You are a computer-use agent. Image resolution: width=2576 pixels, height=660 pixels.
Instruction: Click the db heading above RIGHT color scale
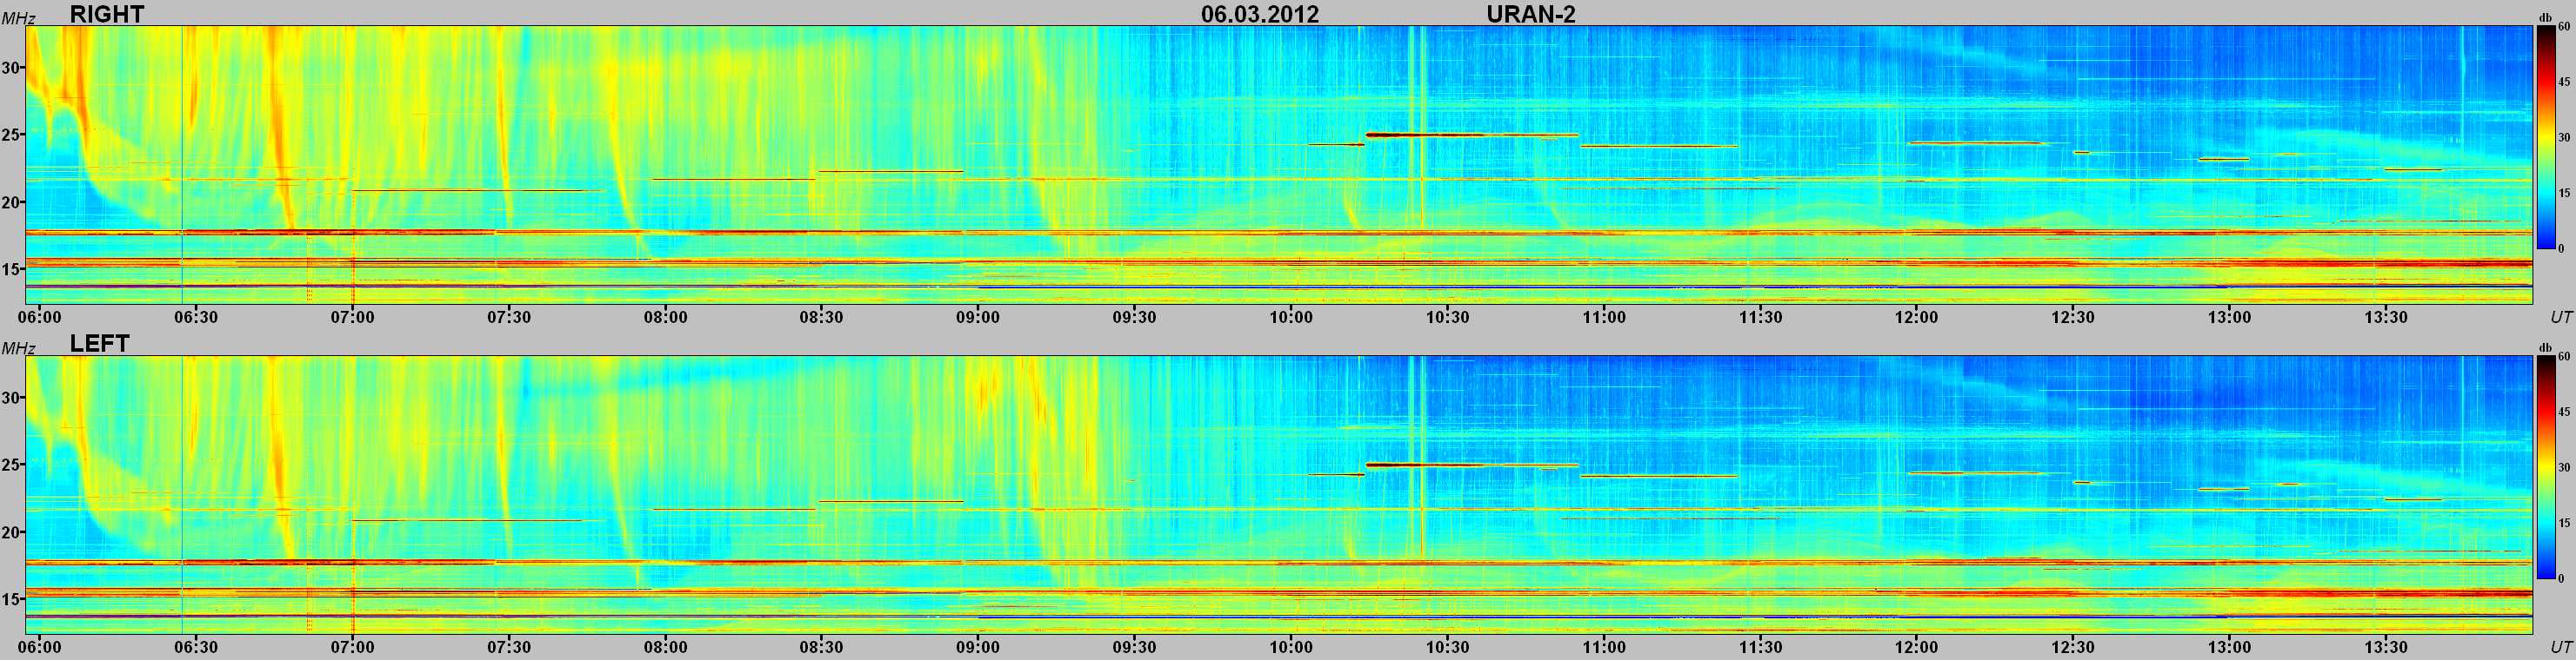point(2545,18)
